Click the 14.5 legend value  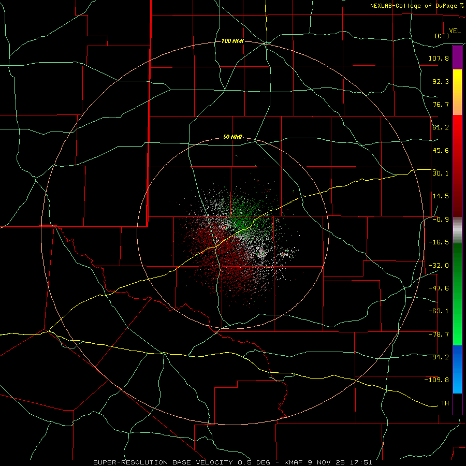(x=441, y=196)
